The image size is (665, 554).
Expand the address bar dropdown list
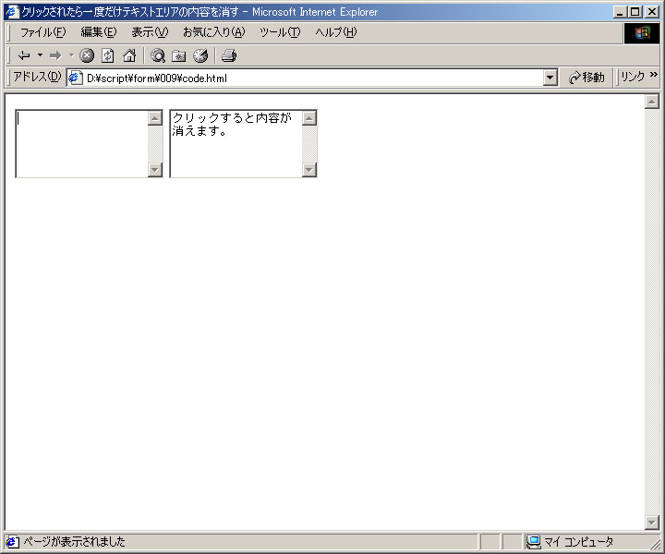point(550,78)
